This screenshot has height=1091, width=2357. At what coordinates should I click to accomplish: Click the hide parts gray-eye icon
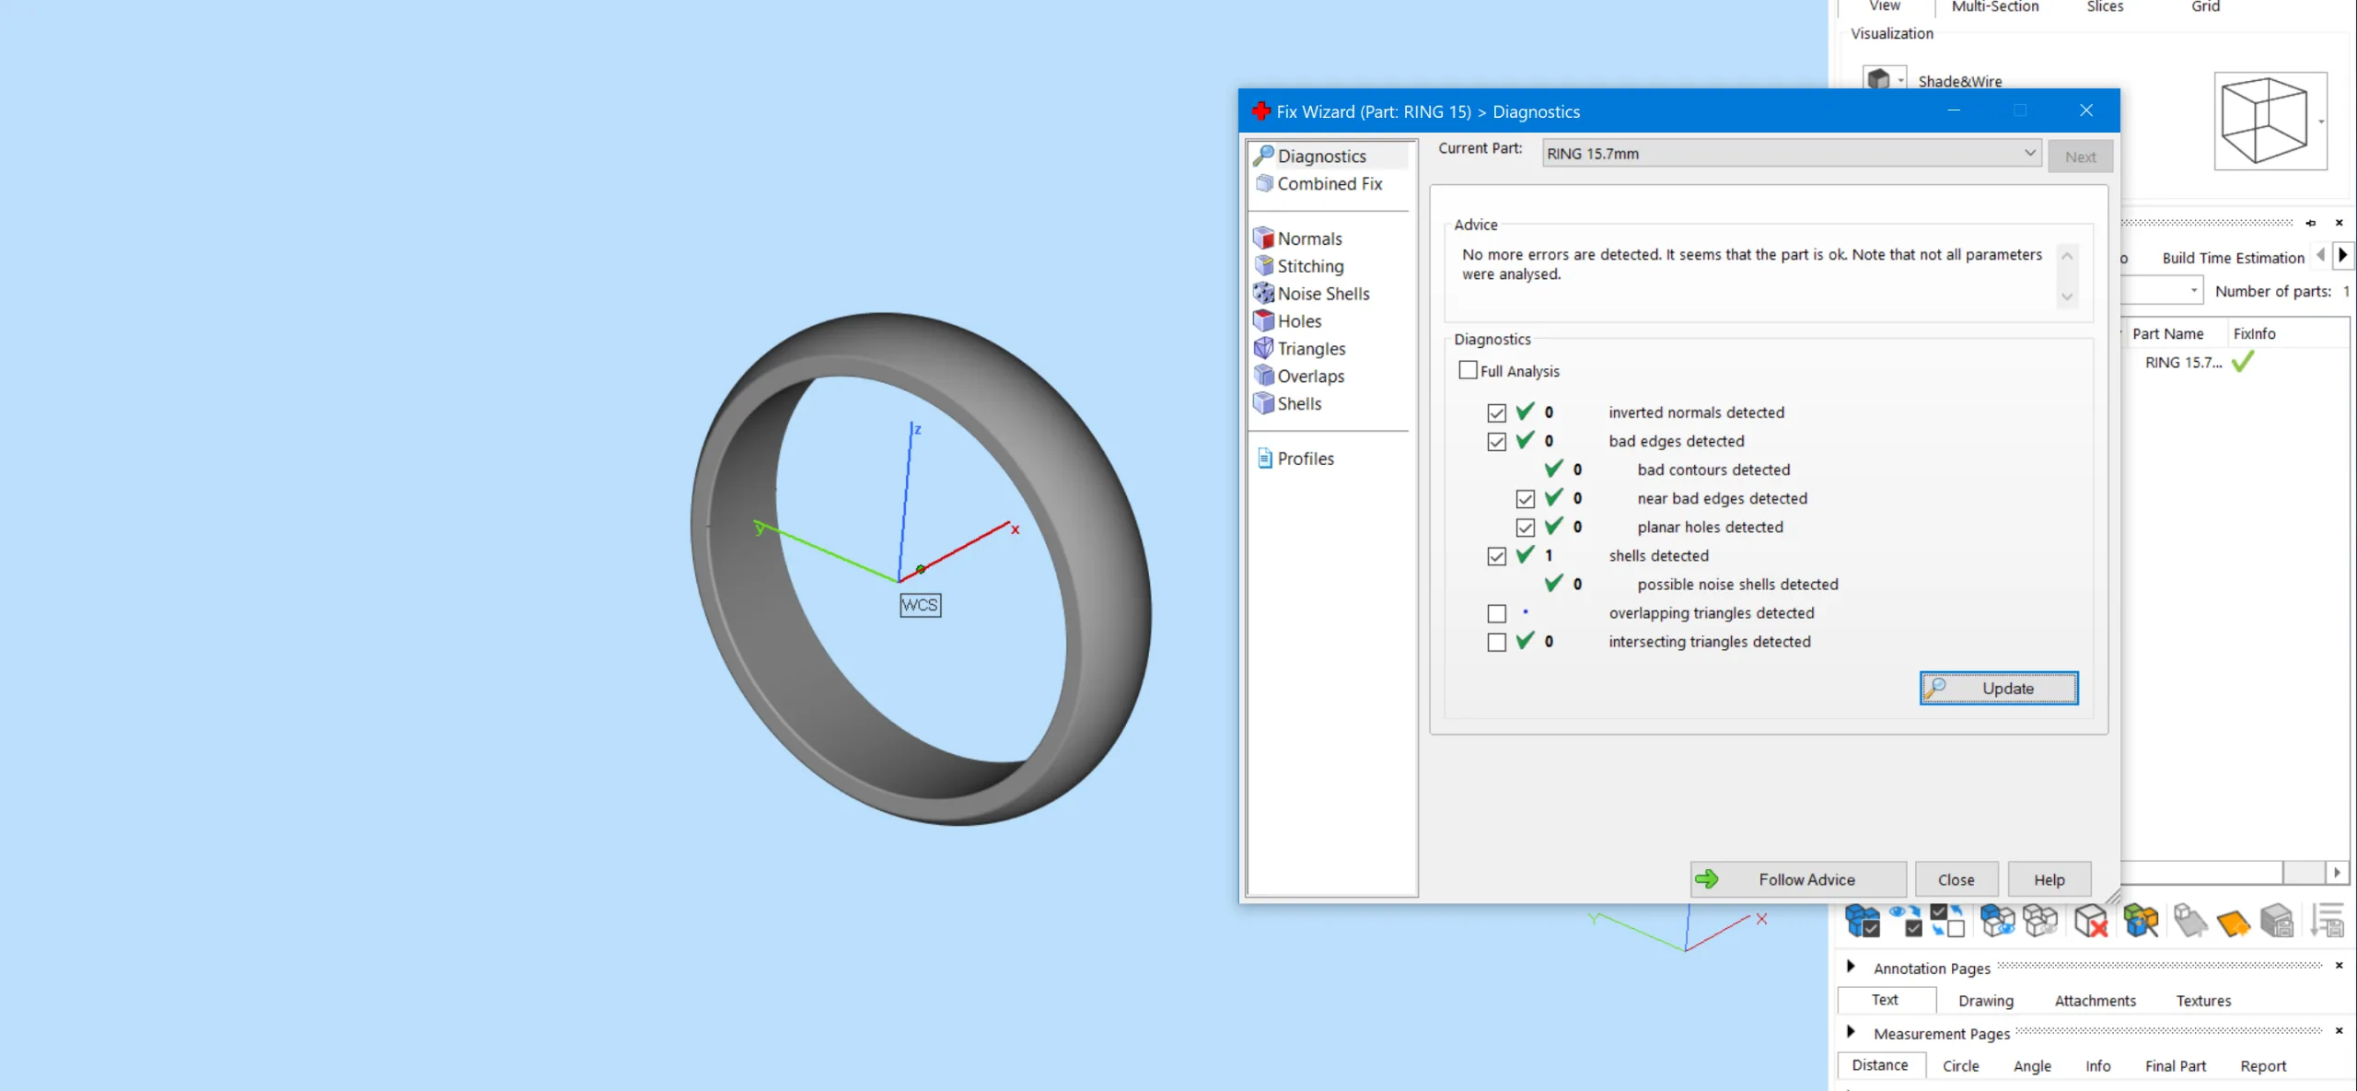tap(2040, 920)
